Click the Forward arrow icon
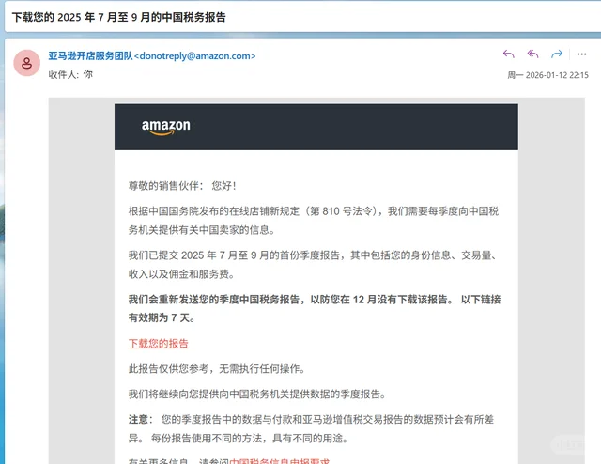Image resolution: width=601 pixels, height=464 pixels. tap(557, 54)
